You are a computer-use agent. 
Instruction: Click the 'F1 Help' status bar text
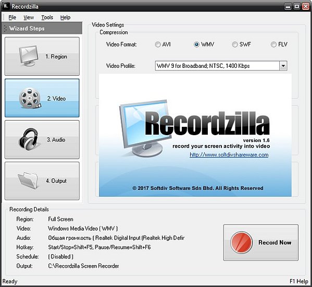point(299,281)
